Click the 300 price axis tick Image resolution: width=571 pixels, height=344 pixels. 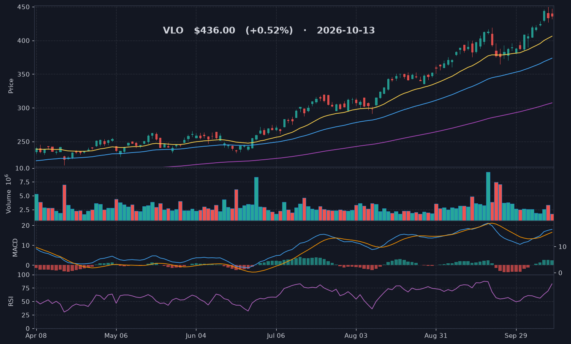[23, 108]
